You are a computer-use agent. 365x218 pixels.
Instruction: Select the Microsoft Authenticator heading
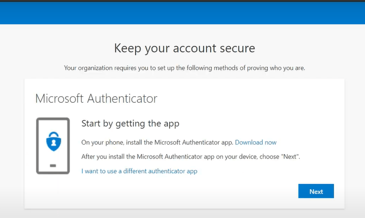tap(96, 98)
